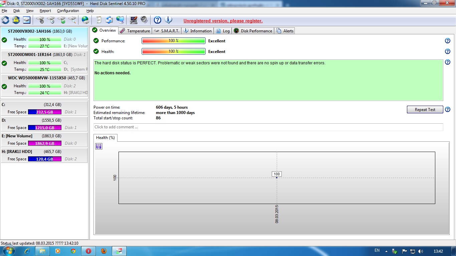Open Google Chrome from the taskbar
456x256 pixels.
click(73, 251)
